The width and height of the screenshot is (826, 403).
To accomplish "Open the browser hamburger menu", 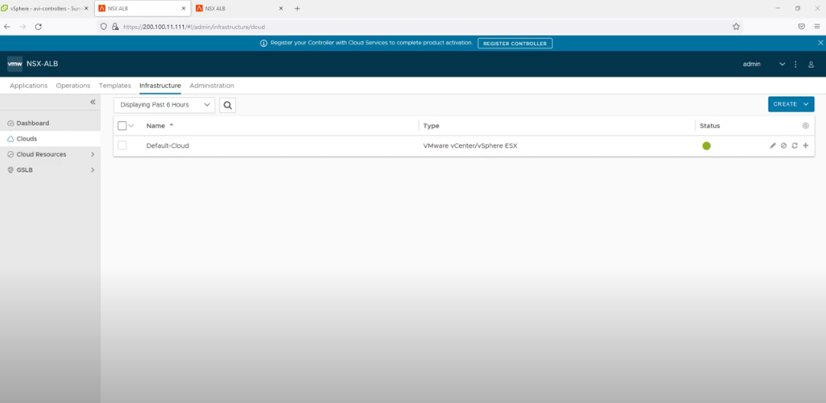I will point(817,26).
